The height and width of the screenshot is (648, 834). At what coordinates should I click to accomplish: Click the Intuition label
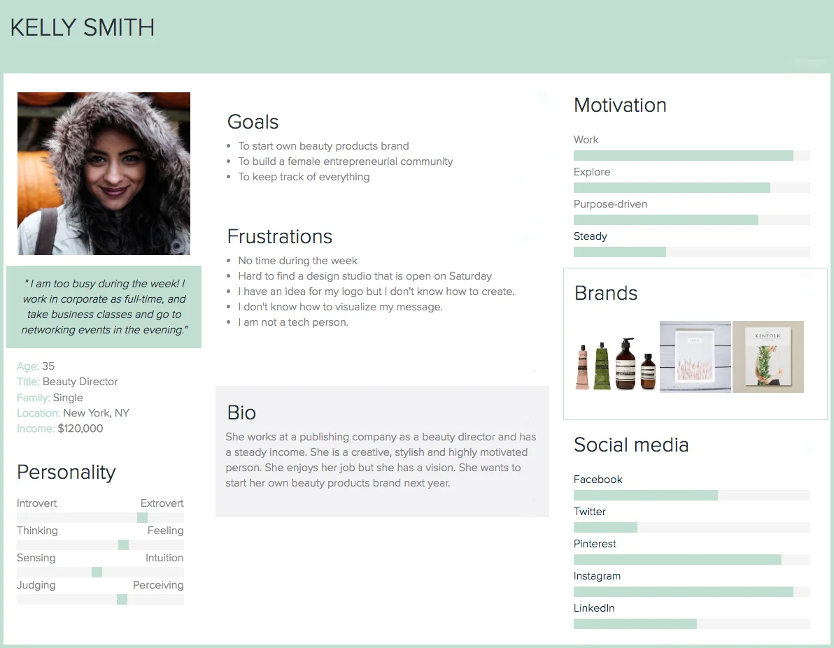[x=164, y=558]
